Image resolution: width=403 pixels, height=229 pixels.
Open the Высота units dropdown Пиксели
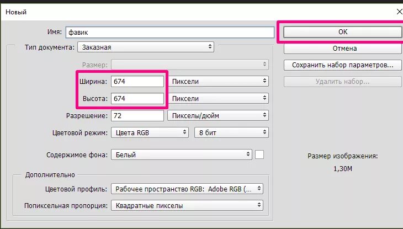click(x=218, y=98)
